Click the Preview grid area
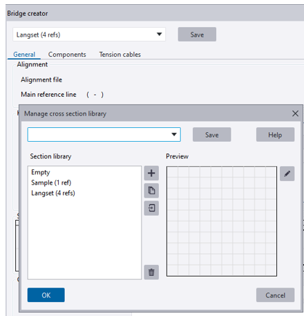The image size is (304, 316). click(x=222, y=221)
